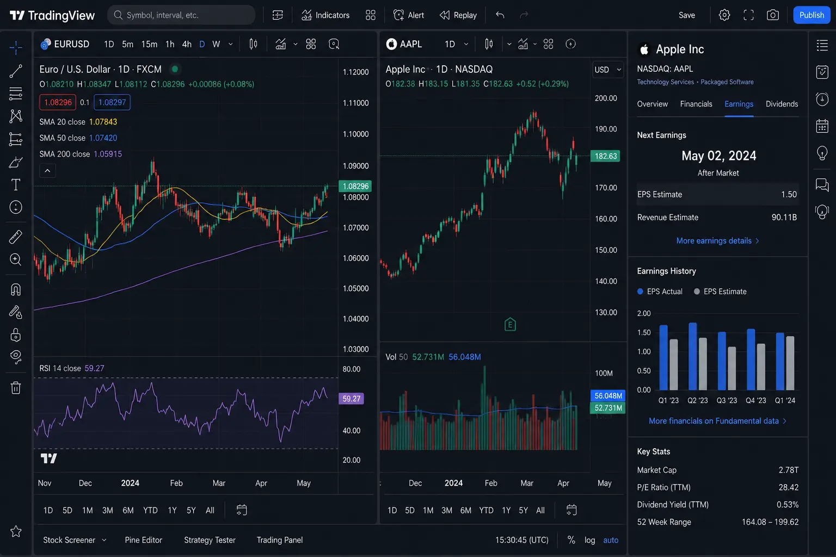
Task: Start bar Replay mode
Action: point(458,15)
